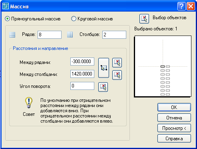The height and width of the screenshot is (149, 197).
Task: Click the Массив dialog title icon
Action: coord(6,6)
